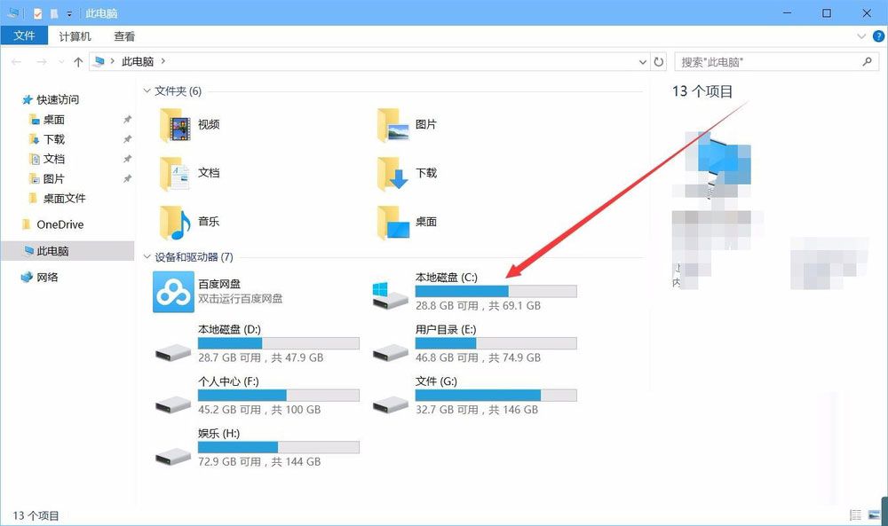Open the 图片 folder icon
This screenshot has height=526, width=888.
(392, 125)
